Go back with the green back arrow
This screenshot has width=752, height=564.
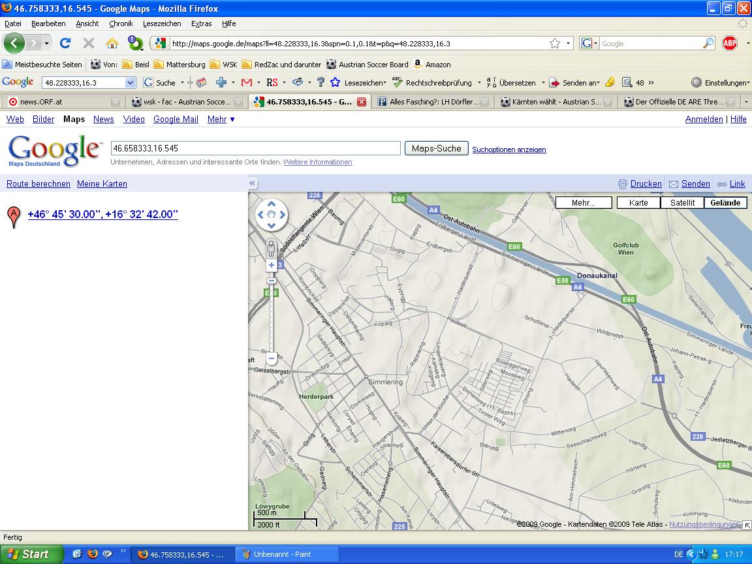pyautogui.click(x=14, y=43)
